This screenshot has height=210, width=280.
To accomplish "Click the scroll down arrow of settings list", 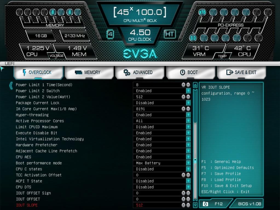I will tap(195, 205).
